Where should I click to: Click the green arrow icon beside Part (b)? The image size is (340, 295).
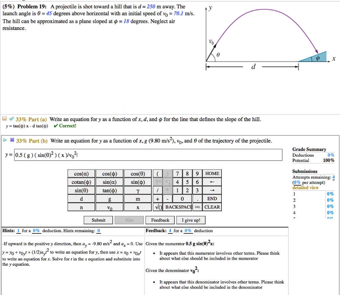5,140
